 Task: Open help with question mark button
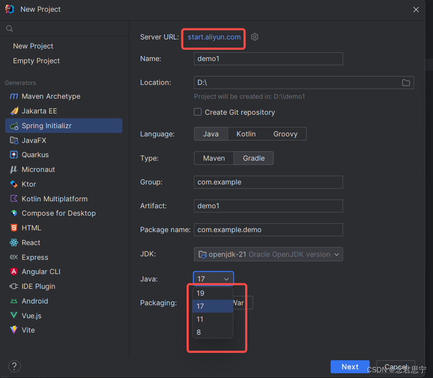coord(14,366)
